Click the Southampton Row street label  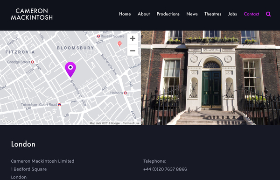coord(109,65)
